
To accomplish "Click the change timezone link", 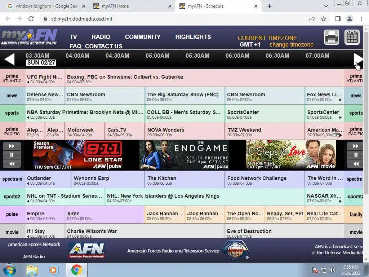I will click(x=292, y=44).
